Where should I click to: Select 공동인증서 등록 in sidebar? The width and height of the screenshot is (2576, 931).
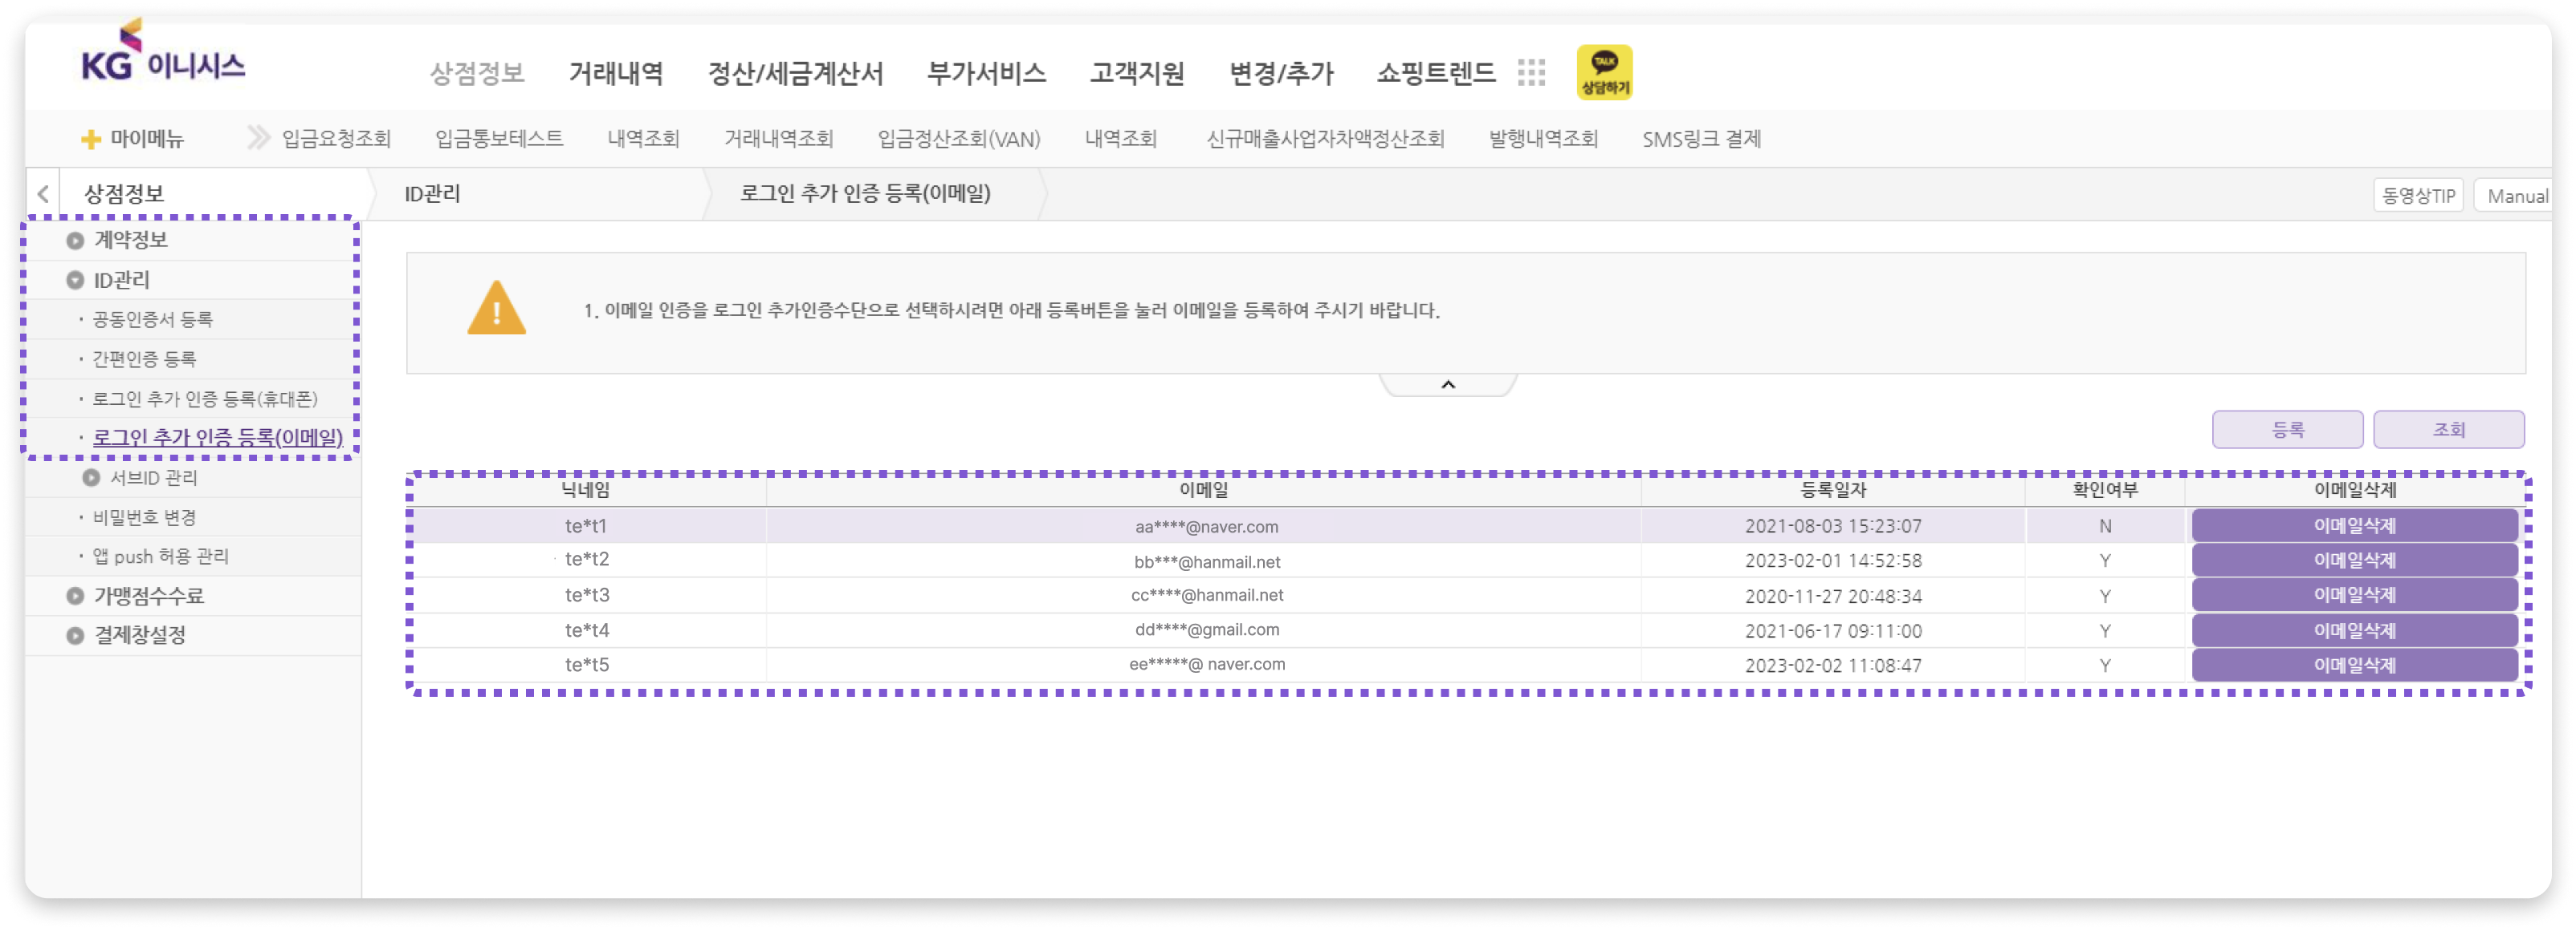(x=152, y=320)
